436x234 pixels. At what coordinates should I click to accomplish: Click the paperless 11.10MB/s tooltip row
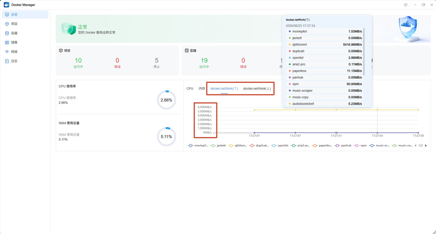[325, 71]
